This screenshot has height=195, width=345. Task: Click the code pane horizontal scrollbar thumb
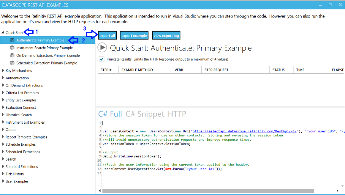tap(208, 191)
